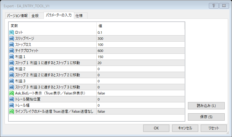Click the 保存 (S) button

[206, 117]
